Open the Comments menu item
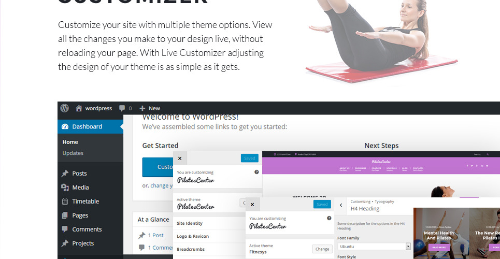The height and width of the screenshot is (259, 500). click(87, 229)
